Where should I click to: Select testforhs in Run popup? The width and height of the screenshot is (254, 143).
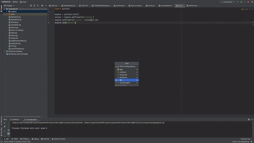click(127, 77)
